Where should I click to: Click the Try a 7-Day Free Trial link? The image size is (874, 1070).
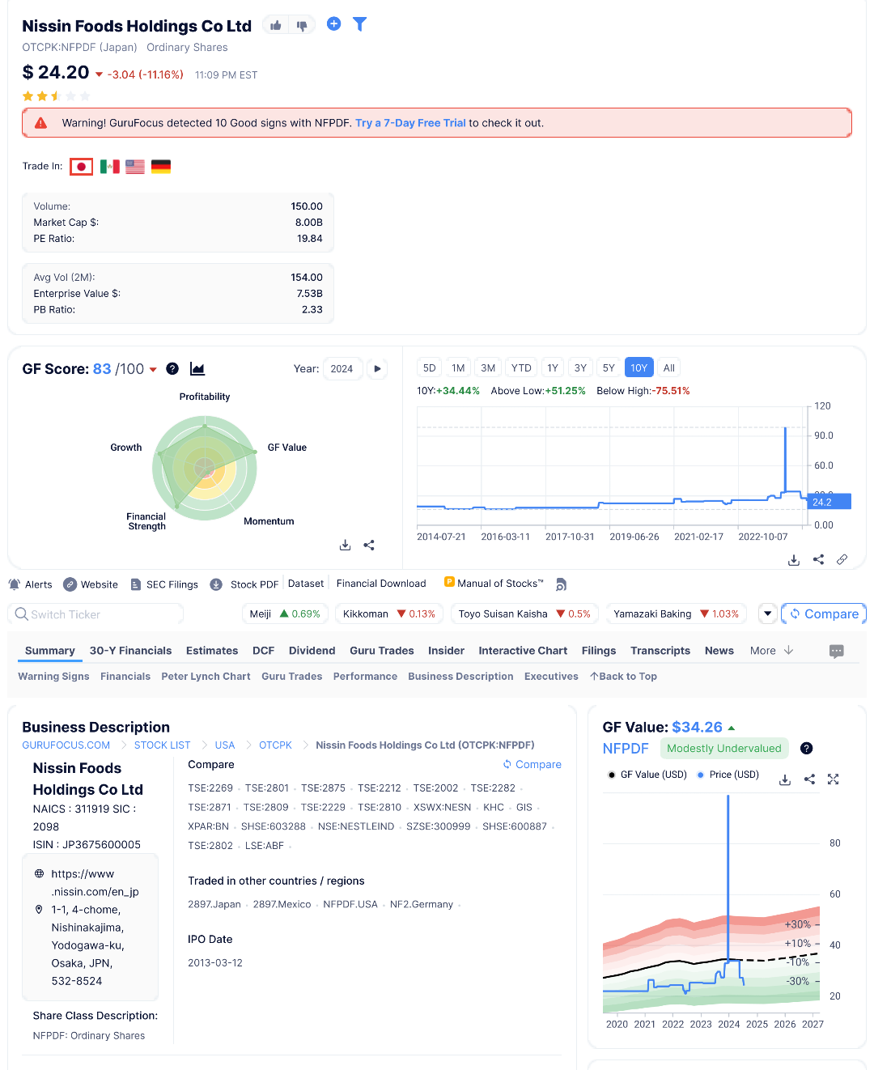[x=410, y=123]
